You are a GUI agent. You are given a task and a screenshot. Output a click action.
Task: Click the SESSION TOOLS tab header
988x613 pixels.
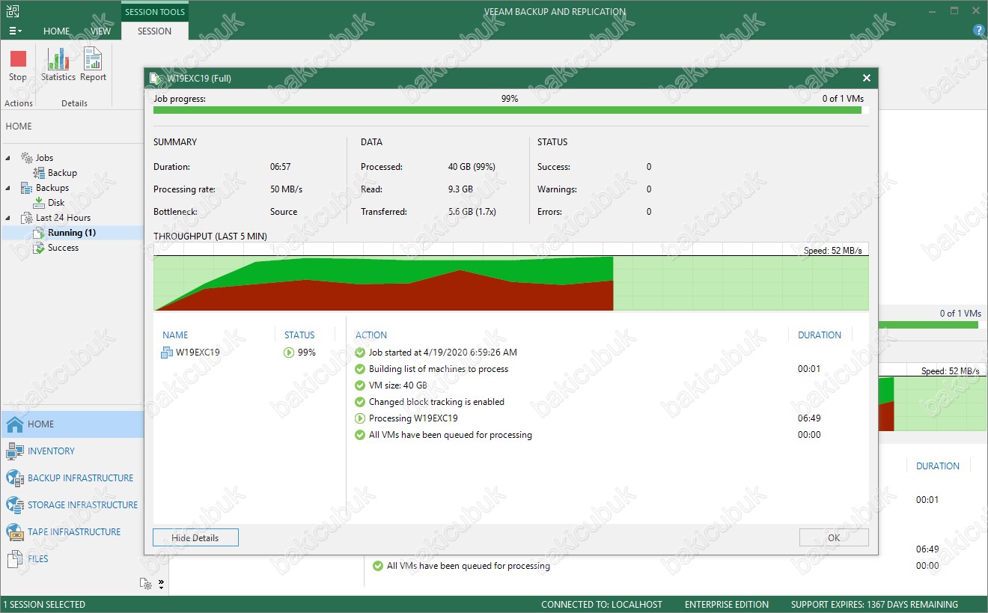[x=154, y=11]
